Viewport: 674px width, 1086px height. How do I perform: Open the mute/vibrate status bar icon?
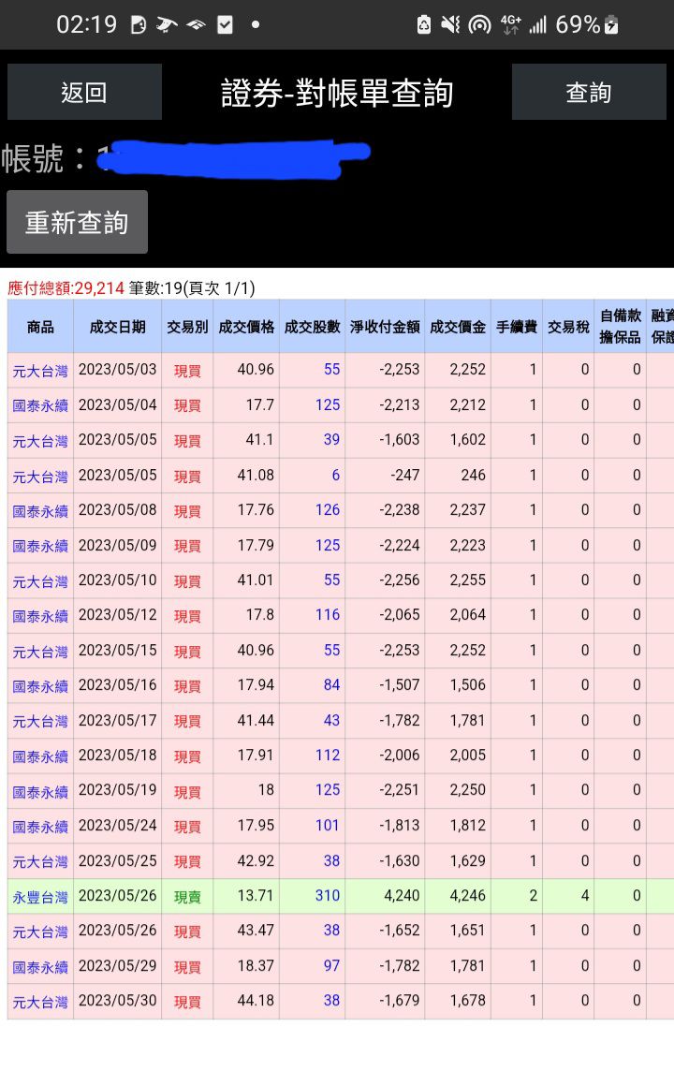(450, 25)
